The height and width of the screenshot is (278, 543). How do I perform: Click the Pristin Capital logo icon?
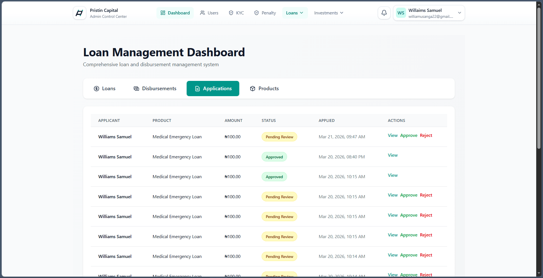[x=79, y=13]
